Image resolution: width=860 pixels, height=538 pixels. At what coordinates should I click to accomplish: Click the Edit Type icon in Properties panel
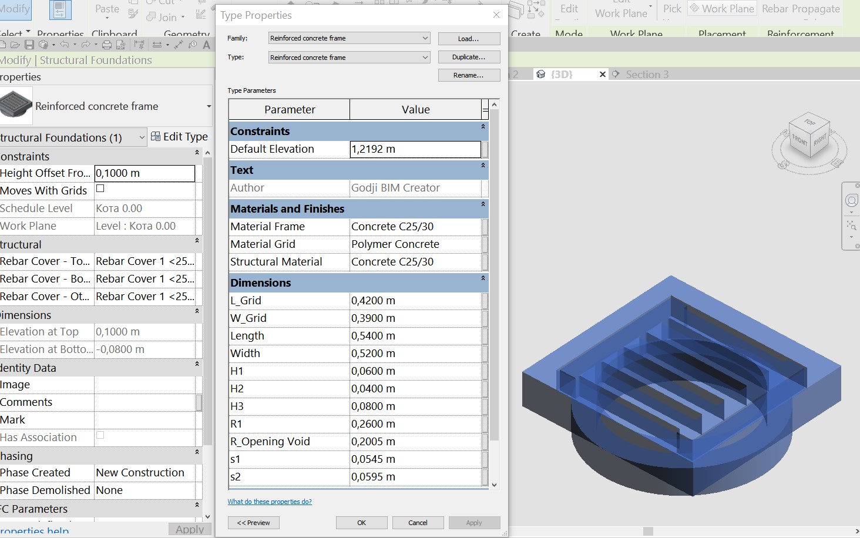(x=156, y=136)
